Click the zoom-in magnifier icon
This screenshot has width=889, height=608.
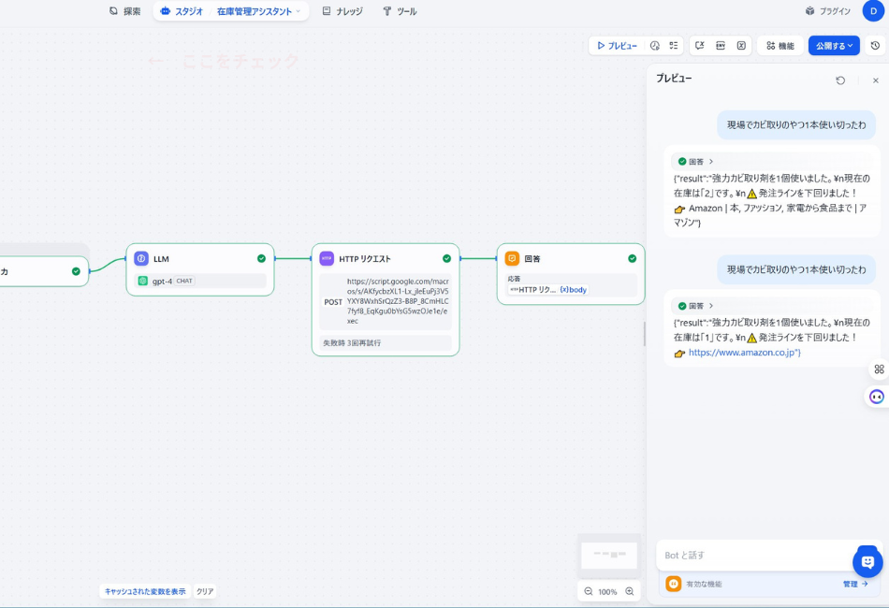coord(628,591)
